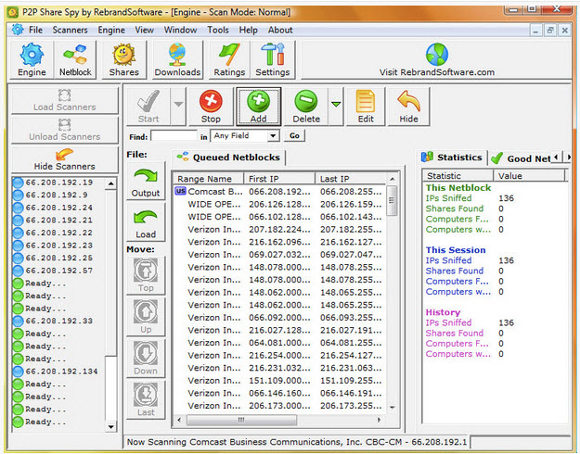The image size is (580, 454).
Task: Click the Unload Scanners button
Action: (x=65, y=130)
